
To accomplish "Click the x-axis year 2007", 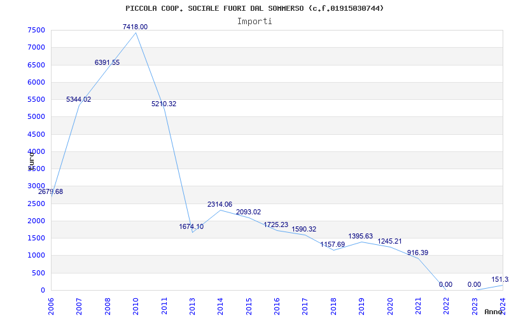I will click(x=79, y=306).
